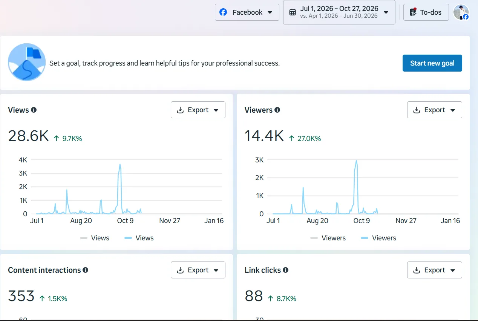Screen dimensions: 478x321
Task: Click download icon in Views Export button
Action: [x=181, y=110]
